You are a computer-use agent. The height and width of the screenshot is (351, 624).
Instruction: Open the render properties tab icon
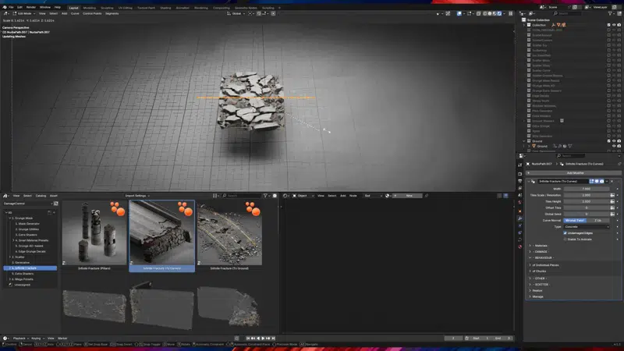click(x=519, y=174)
